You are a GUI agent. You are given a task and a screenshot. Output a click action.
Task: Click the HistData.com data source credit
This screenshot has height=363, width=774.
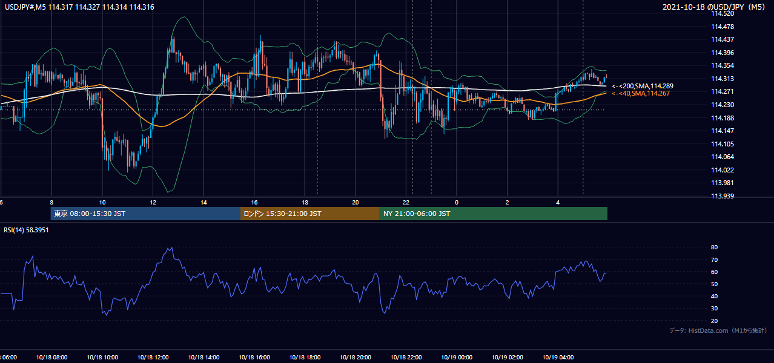tap(718, 330)
